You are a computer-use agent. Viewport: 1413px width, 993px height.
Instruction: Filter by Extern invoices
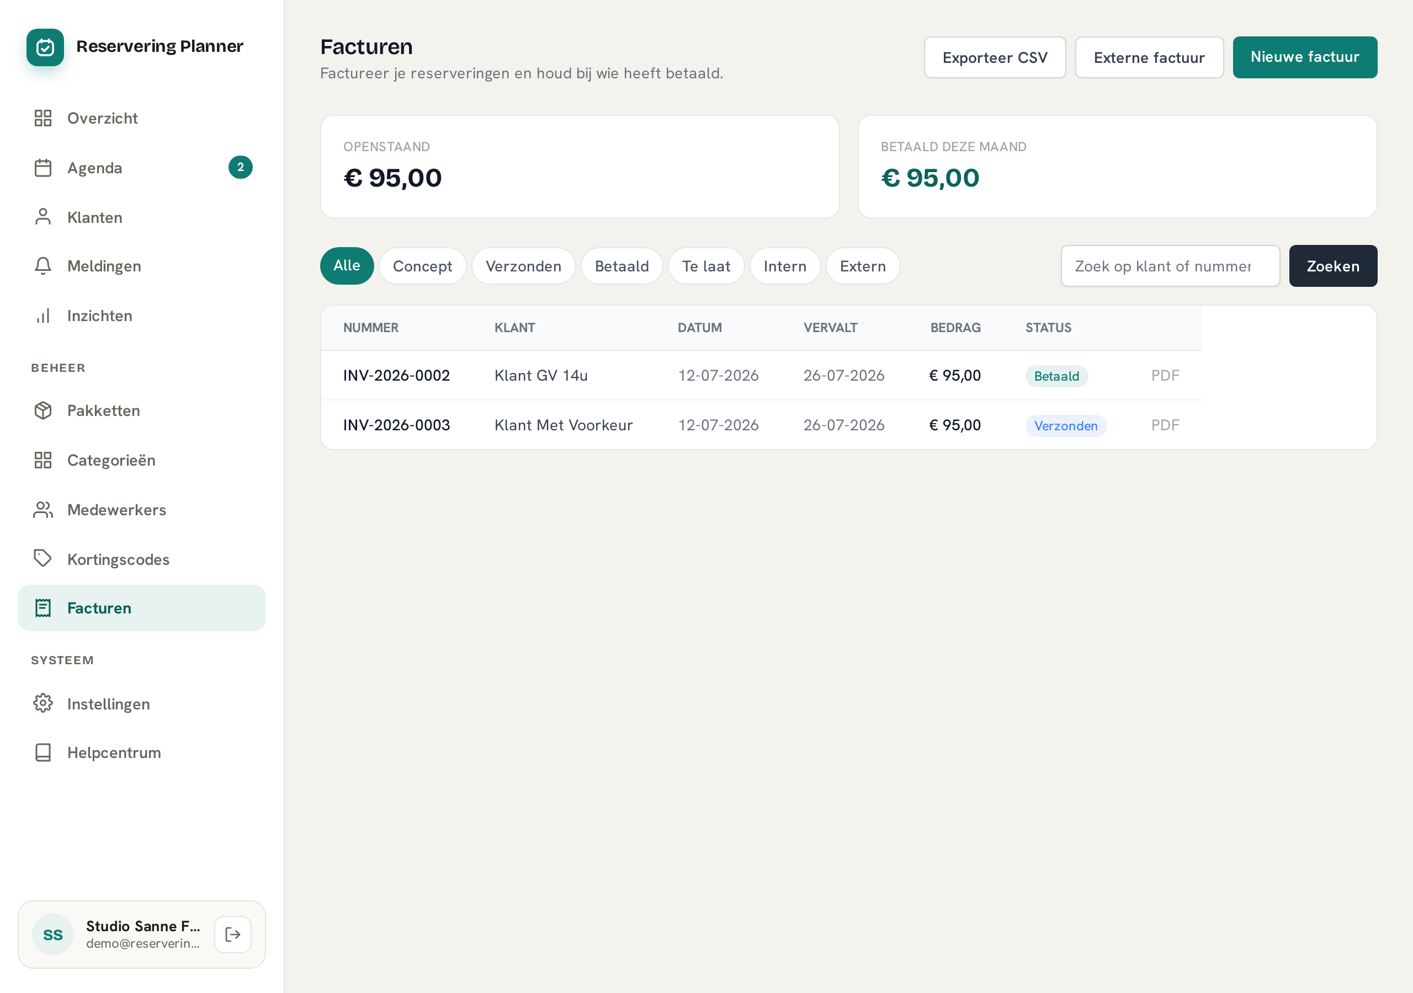coord(863,266)
